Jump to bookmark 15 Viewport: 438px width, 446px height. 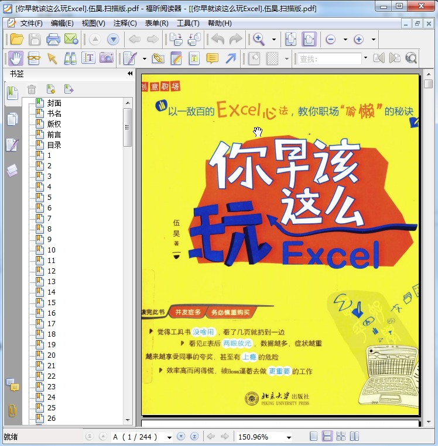tap(52, 303)
